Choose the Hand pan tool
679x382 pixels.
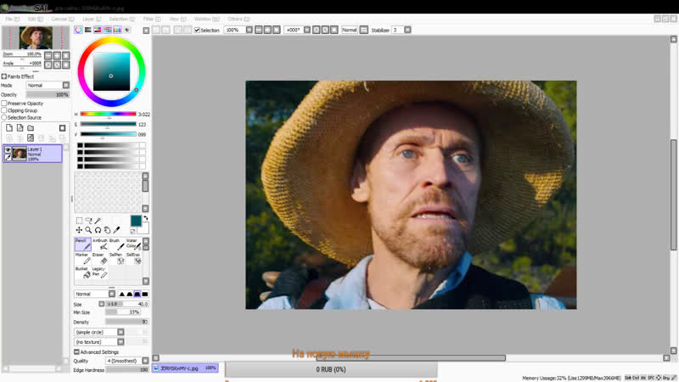pos(108,230)
